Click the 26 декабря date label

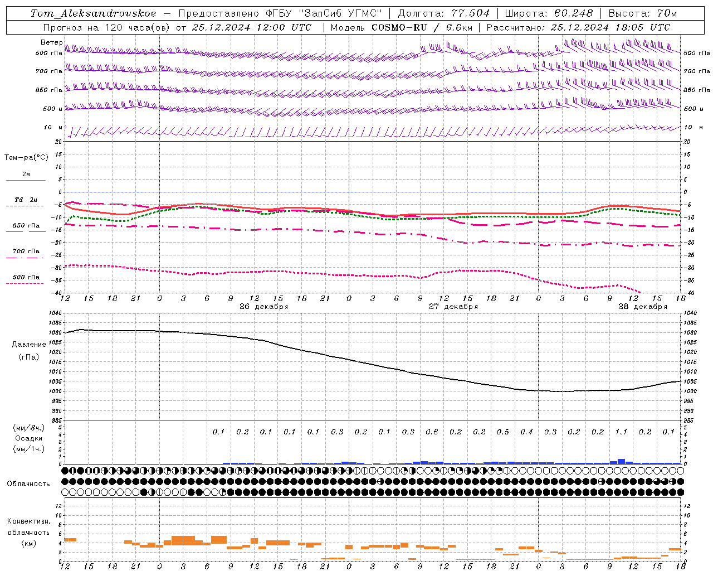click(263, 307)
